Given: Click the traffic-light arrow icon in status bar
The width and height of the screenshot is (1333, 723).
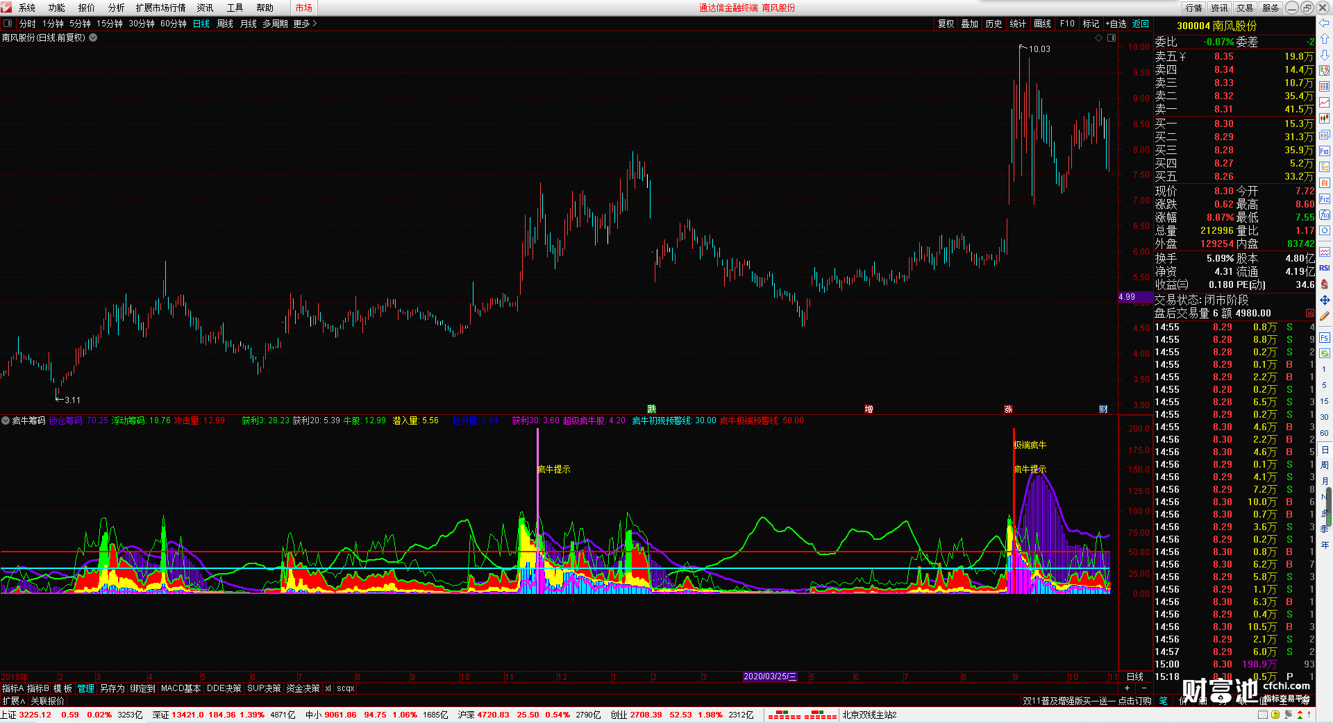Looking at the screenshot, I should (x=1300, y=715).
